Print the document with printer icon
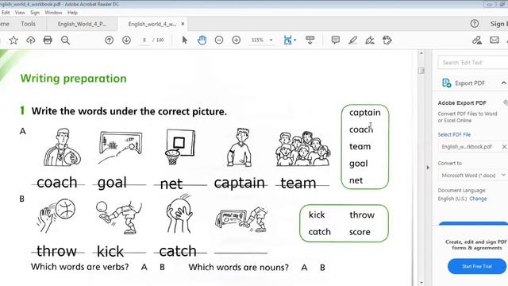This screenshot has width=508, height=286. (x=48, y=41)
